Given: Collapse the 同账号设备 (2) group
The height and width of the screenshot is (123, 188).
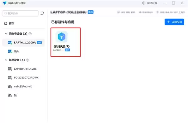Looking at the screenshot, I should (x=6, y=34).
